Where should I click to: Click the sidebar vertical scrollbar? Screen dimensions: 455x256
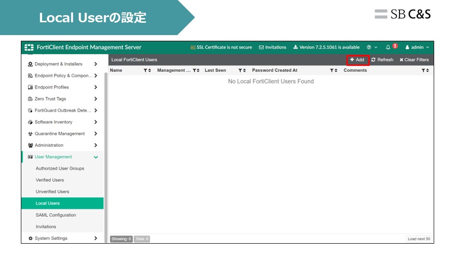106,157
